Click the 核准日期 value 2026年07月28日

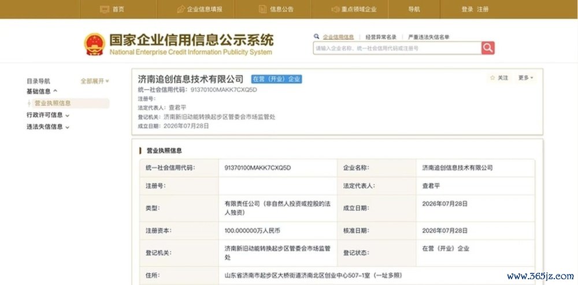click(x=445, y=231)
